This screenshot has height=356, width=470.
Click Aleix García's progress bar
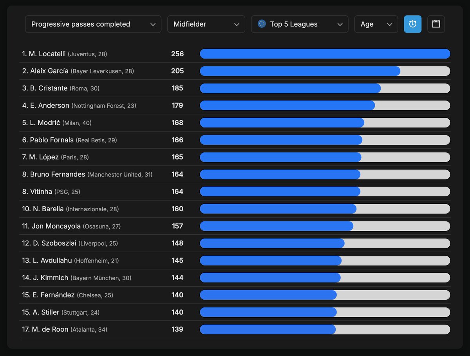pos(325,71)
